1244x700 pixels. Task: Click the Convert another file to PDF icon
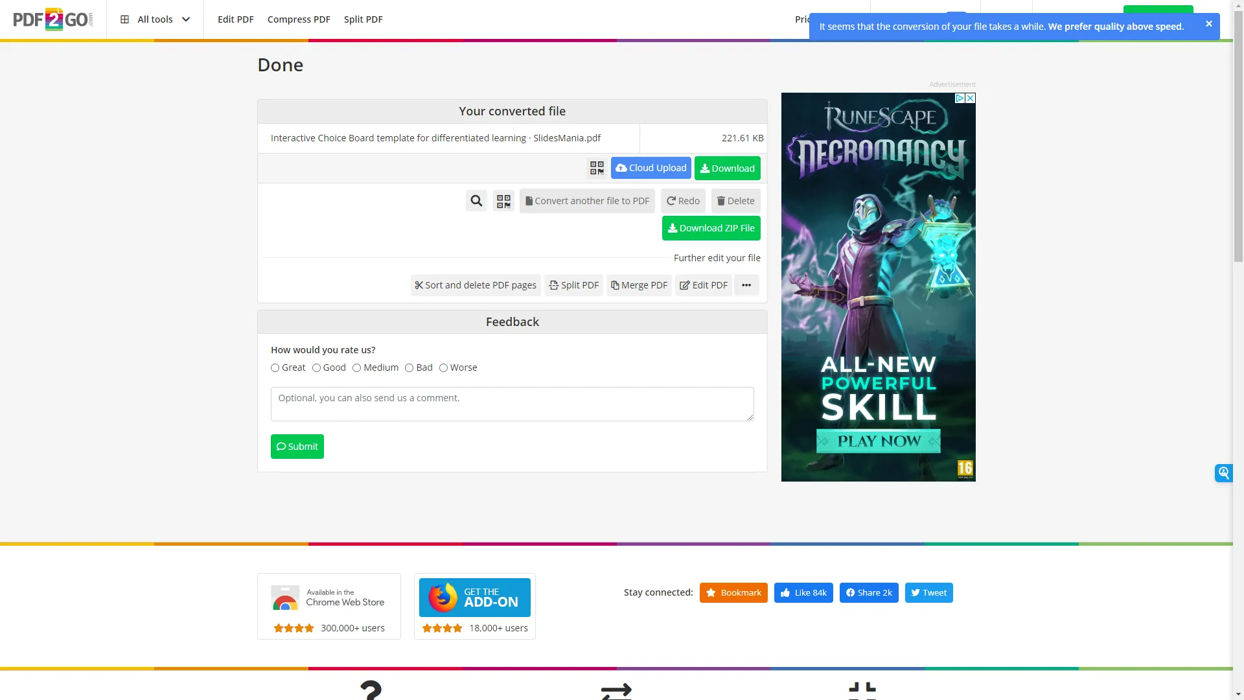[x=587, y=200]
